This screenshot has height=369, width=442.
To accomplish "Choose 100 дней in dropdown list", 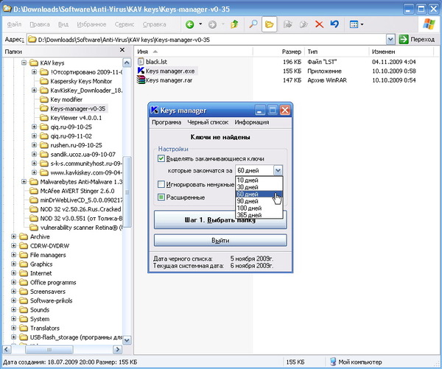I will [259, 208].
